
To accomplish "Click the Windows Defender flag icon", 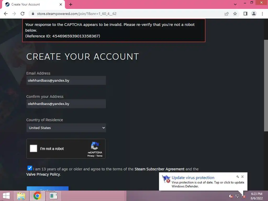I will (x=166, y=179).
